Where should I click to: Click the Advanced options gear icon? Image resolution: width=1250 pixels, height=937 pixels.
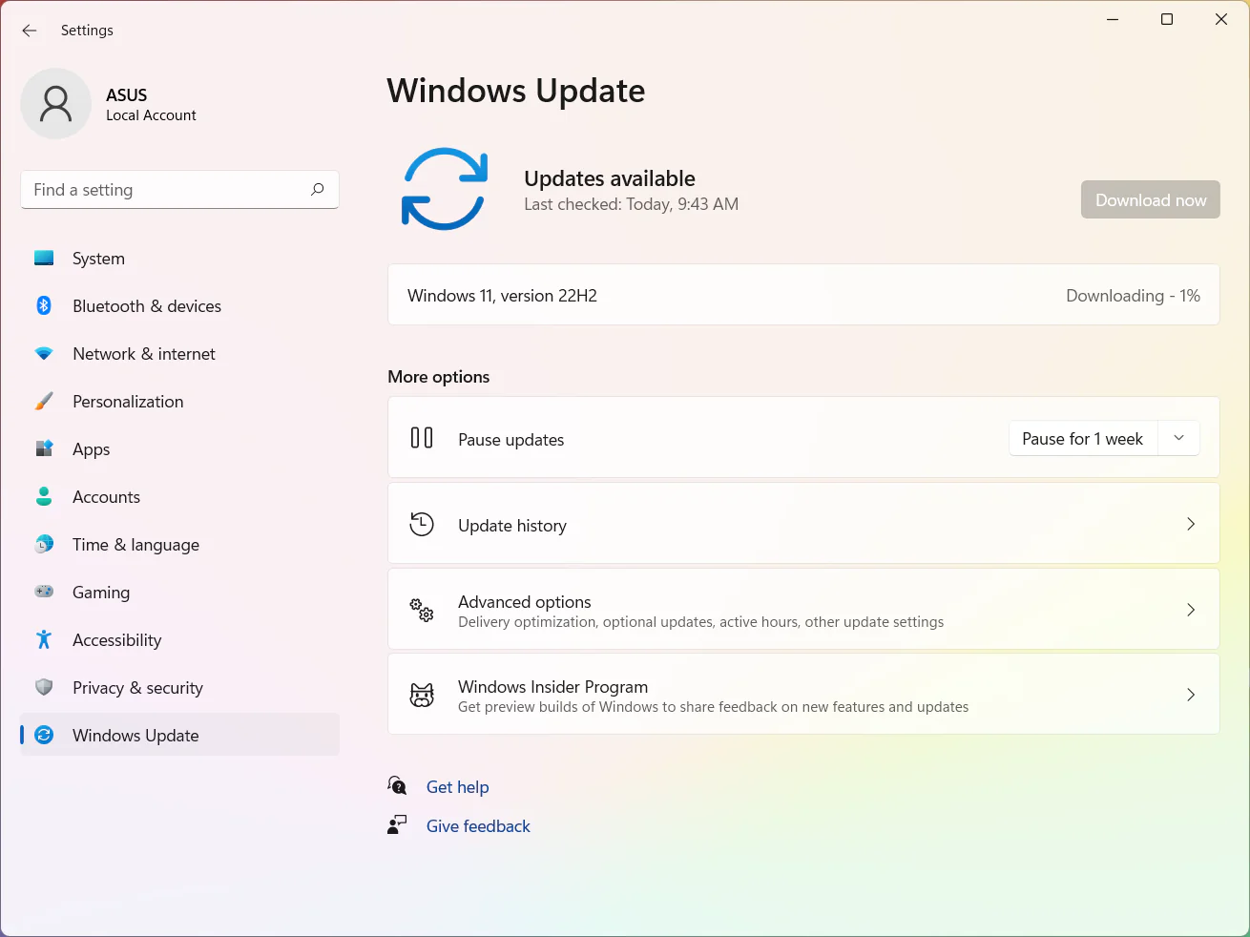421,610
